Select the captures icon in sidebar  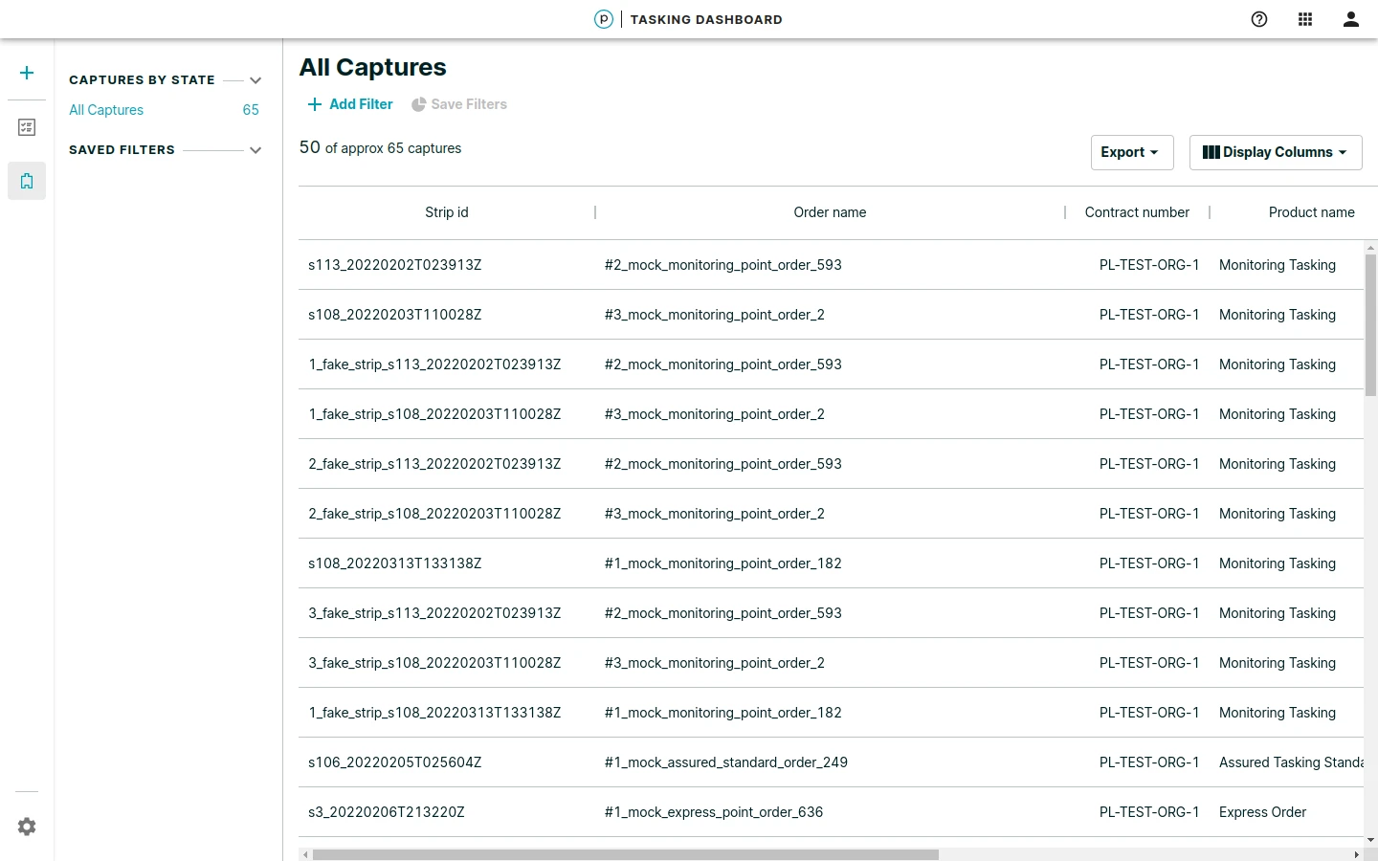pyautogui.click(x=27, y=181)
